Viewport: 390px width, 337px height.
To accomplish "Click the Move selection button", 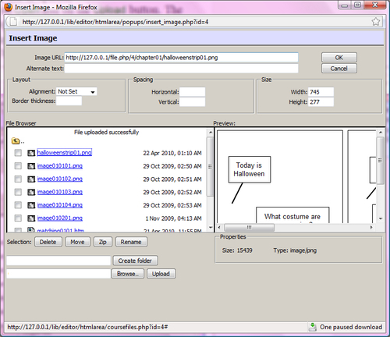I will [77, 242].
